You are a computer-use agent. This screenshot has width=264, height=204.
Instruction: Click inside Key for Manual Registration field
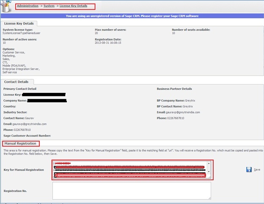pos(127,169)
